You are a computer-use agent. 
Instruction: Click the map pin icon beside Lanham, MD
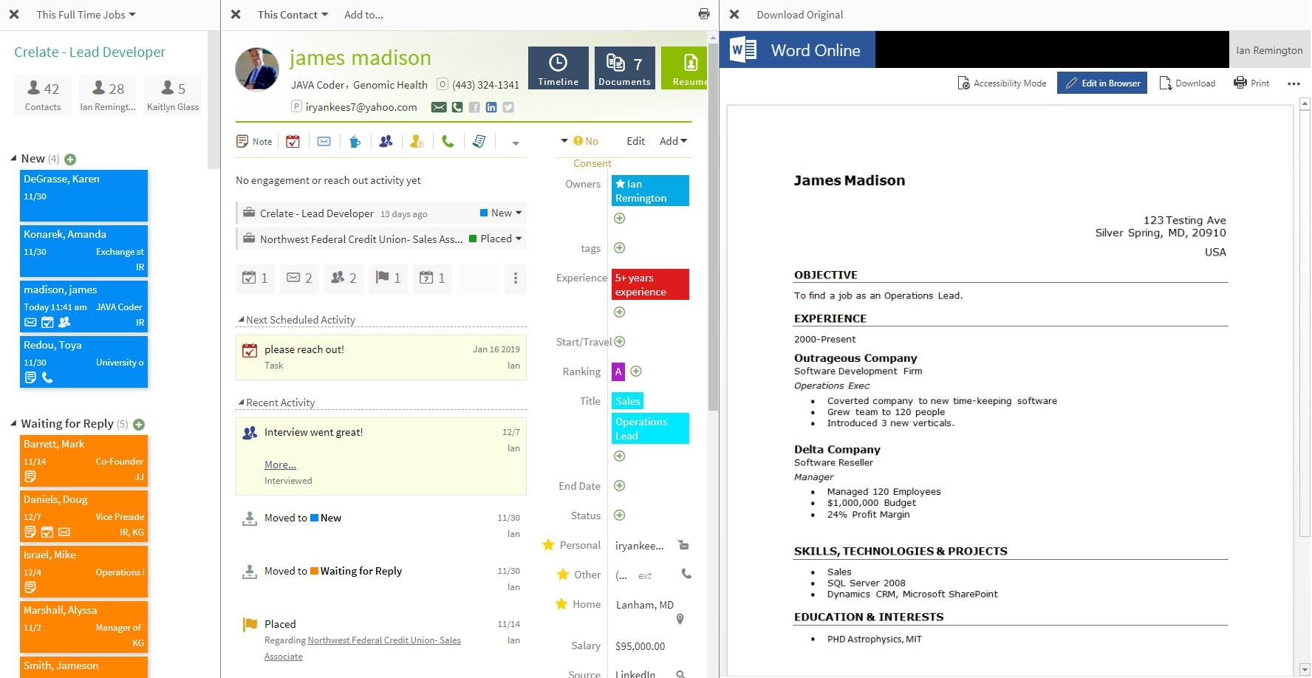pos(680,619)
